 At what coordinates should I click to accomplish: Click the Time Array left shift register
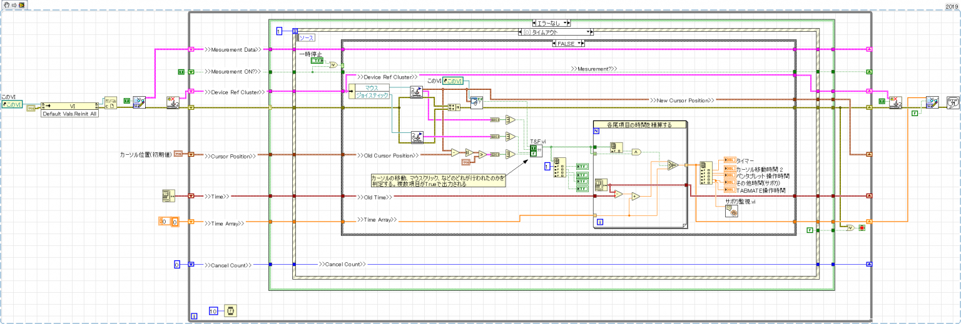tap(191, 222)
